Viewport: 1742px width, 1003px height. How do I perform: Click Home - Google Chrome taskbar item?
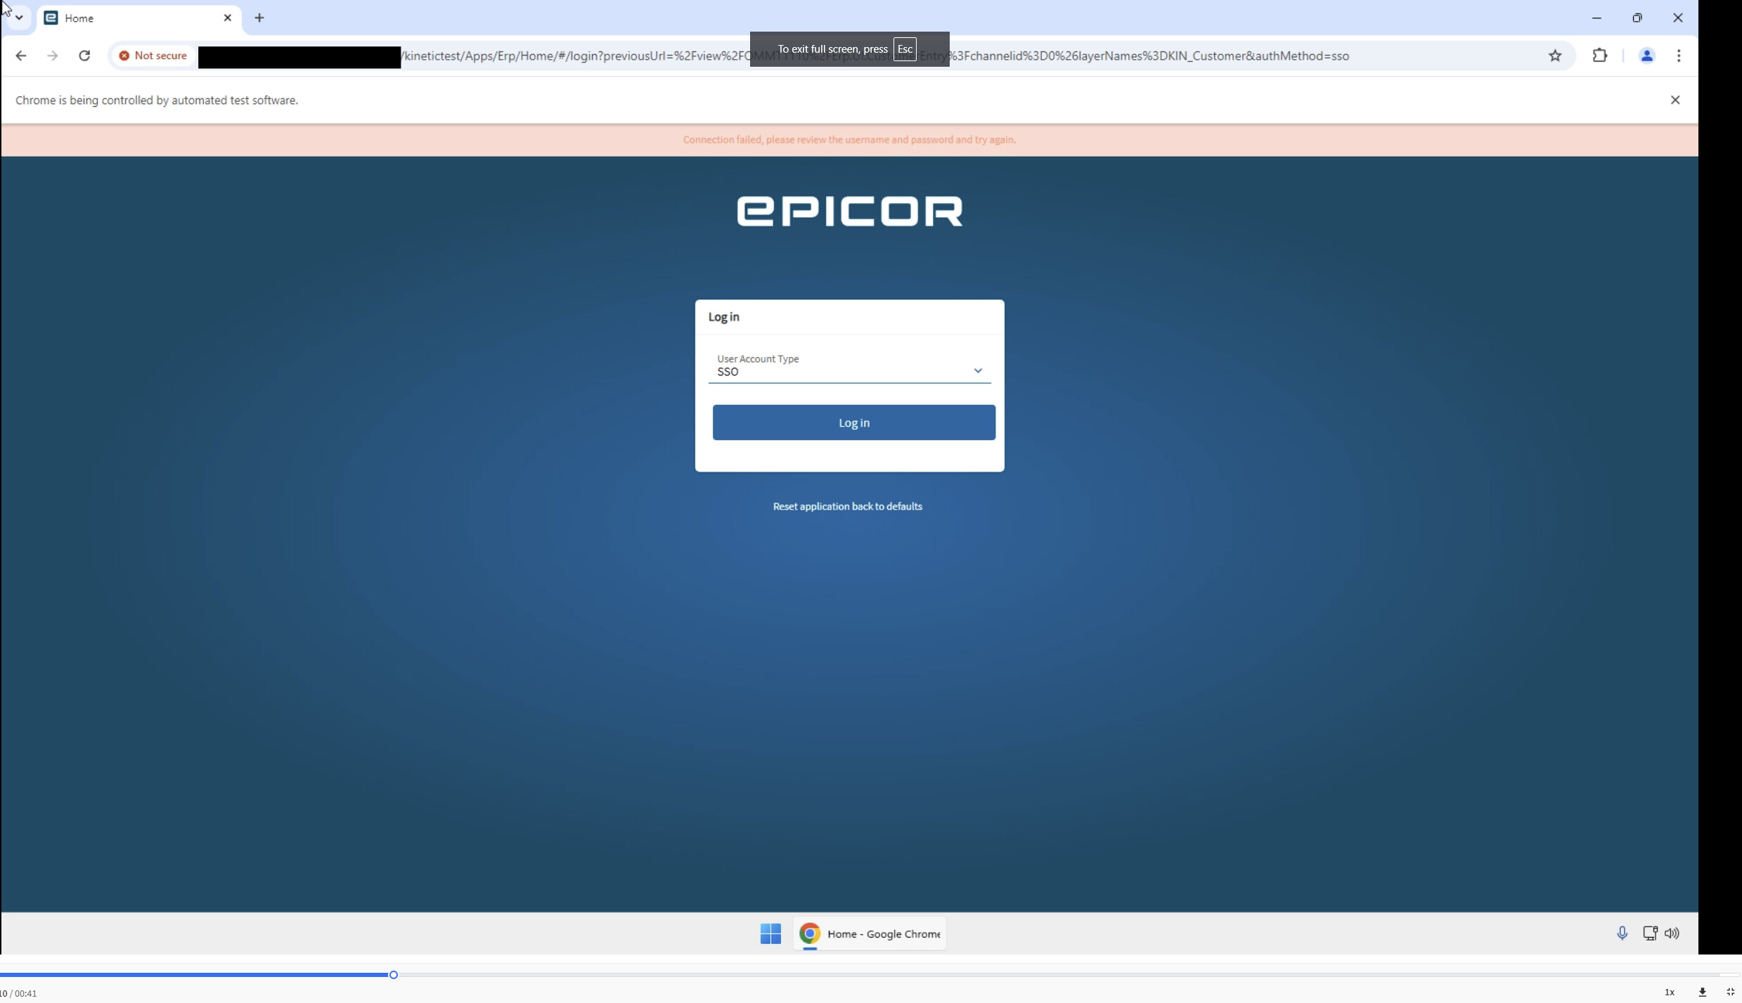(870, 933)
